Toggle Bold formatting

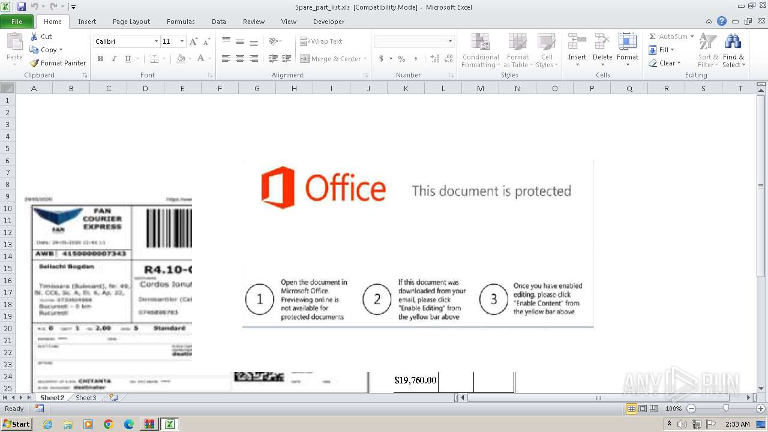[100, 59]
